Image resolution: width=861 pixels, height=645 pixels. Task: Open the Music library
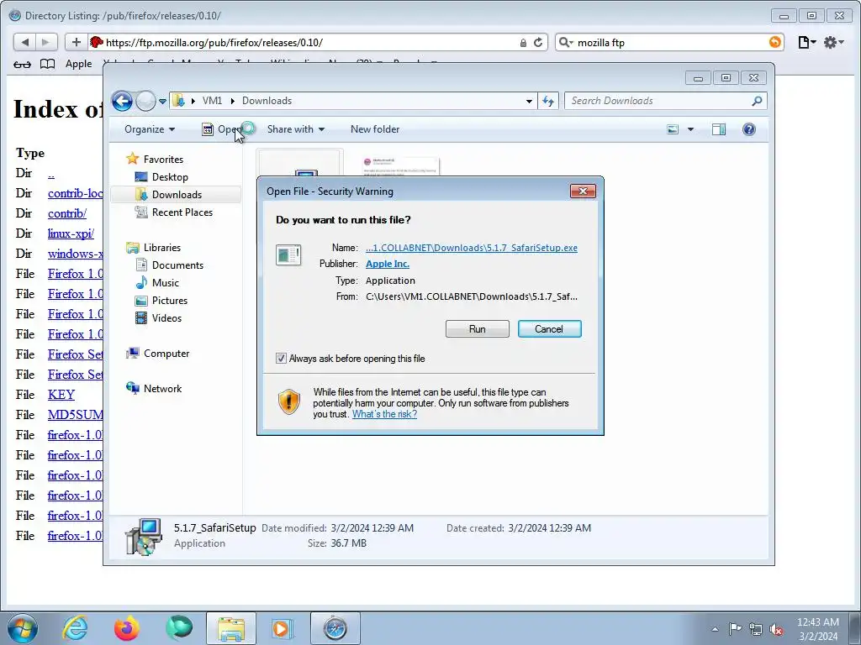click(x=166, y=283)
